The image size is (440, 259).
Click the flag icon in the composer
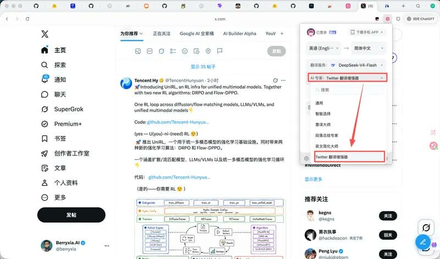click(219, 51)
